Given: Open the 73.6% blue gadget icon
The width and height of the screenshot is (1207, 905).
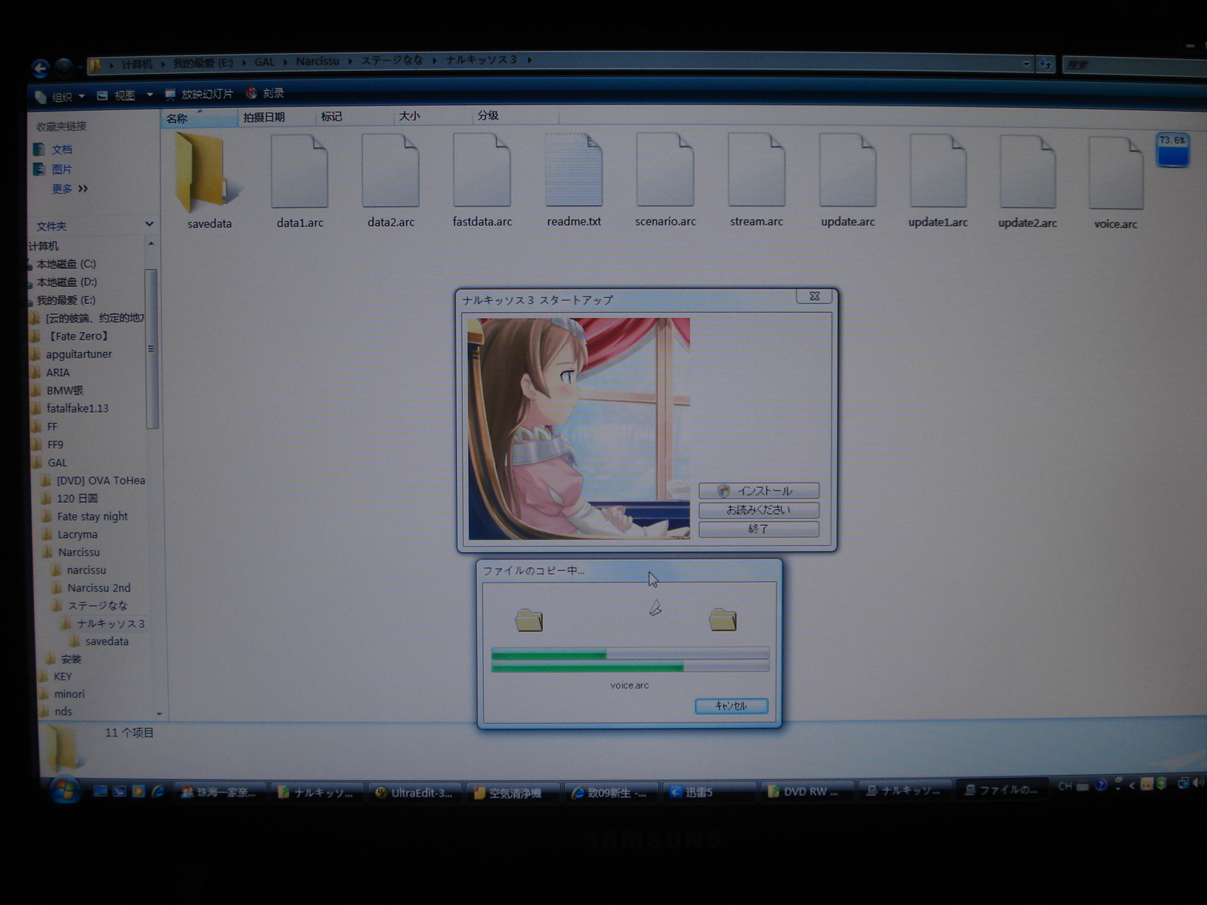Looking at the screenshot, I should [1172, 150].
